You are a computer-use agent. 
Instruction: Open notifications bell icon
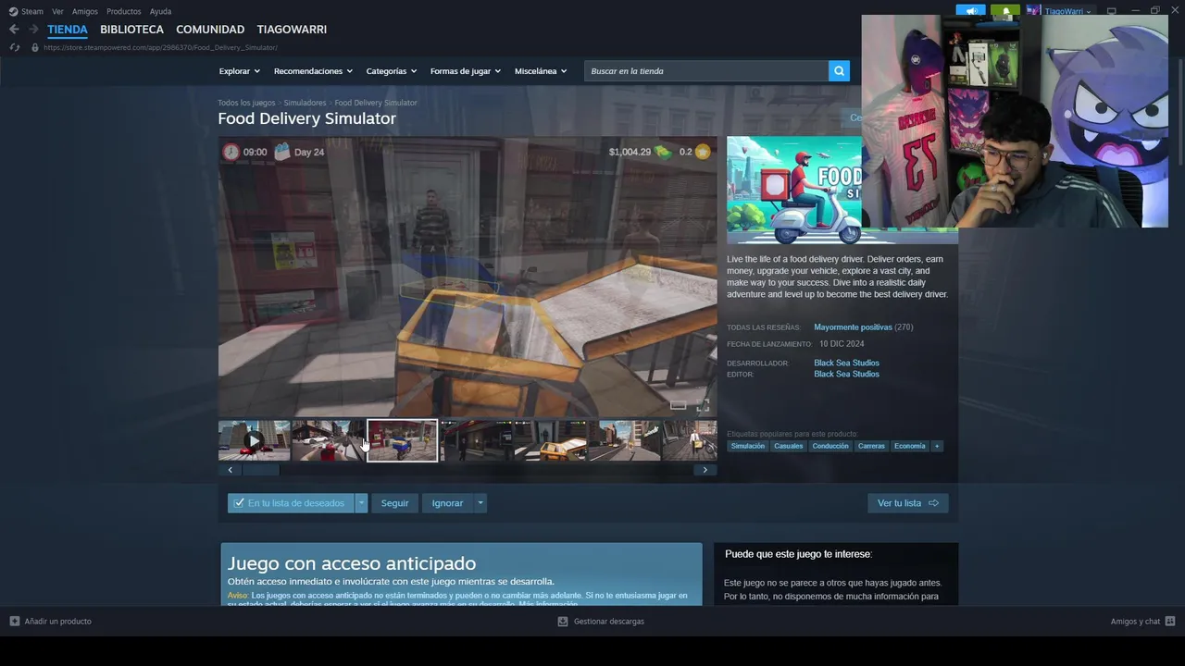coord(1005,11)
